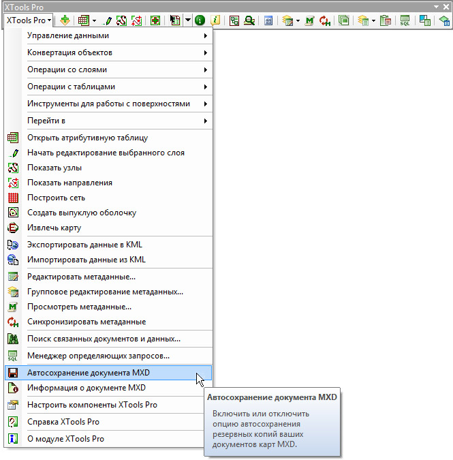453x460 pixels.
Task: Open 'Просмотреть метаданные...' menu entry
Action: 108,307
